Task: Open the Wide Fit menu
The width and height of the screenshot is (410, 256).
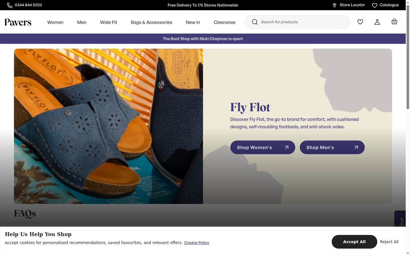Action: click(108, 22)
